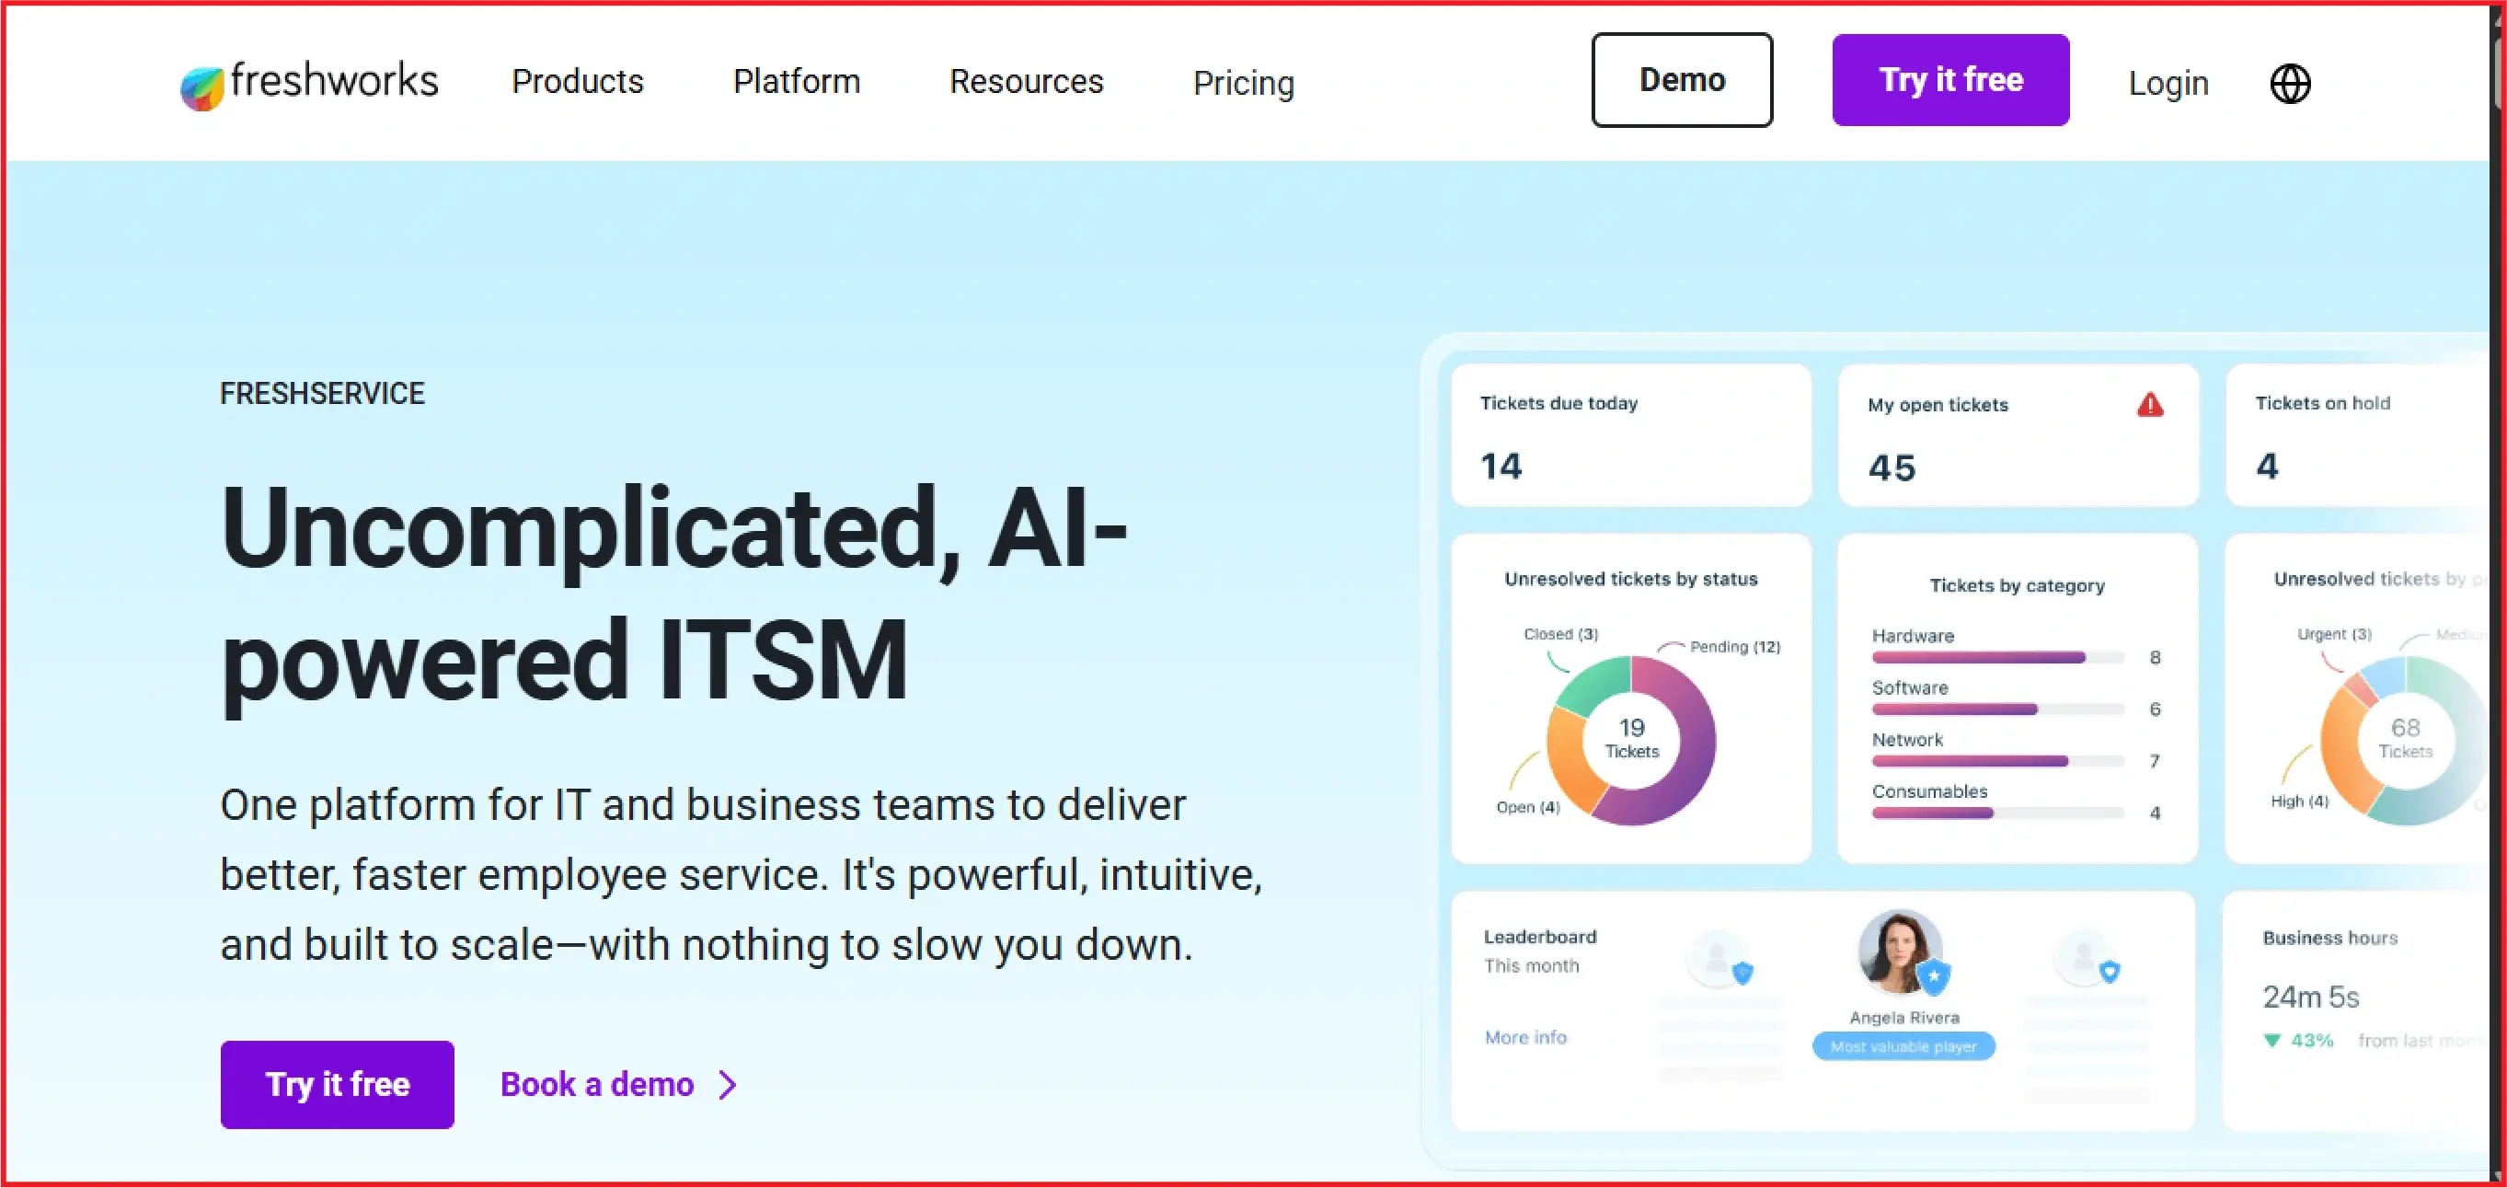This screenshot has height=1188, width=2507.
Task: Click the purple Try it free hero button
Action: [x=337, y=1084]
